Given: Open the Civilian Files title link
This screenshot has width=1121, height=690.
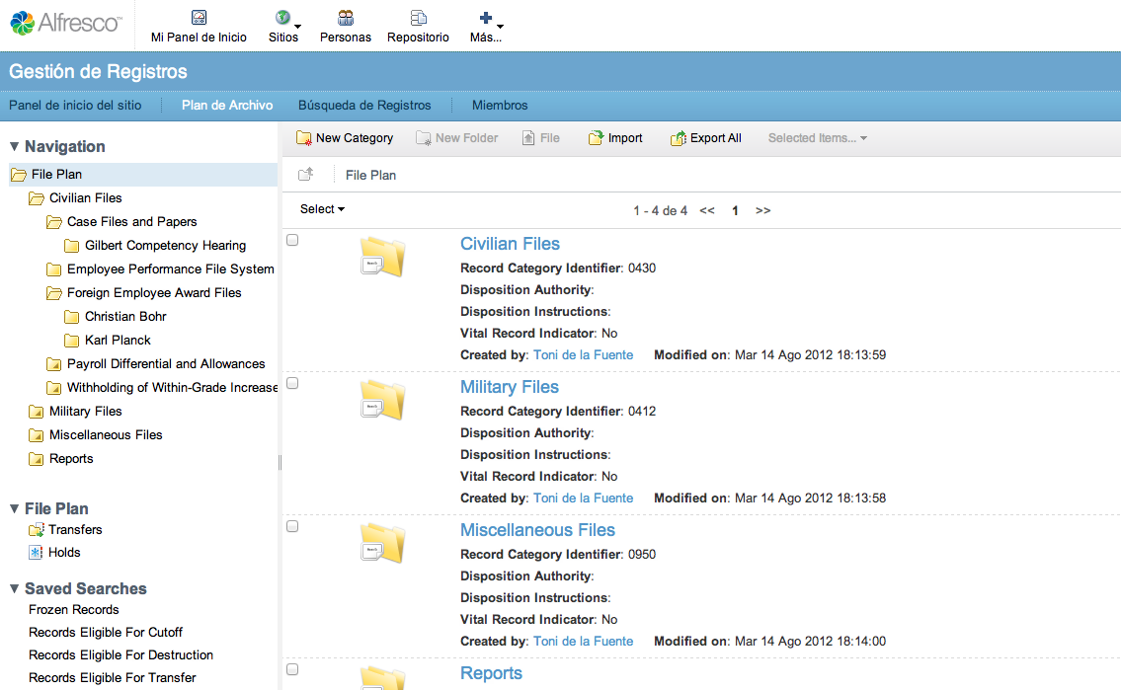Looking at the screenshot, I should click(510, 244).
